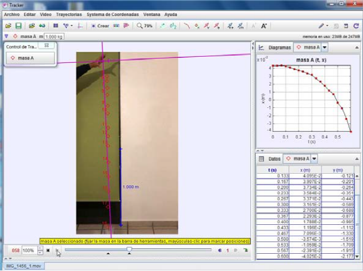Click the Crear track button
363x271 pixels.
100,26
